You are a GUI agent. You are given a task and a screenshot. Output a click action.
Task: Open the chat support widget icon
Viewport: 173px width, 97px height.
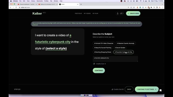coord(161,91)
